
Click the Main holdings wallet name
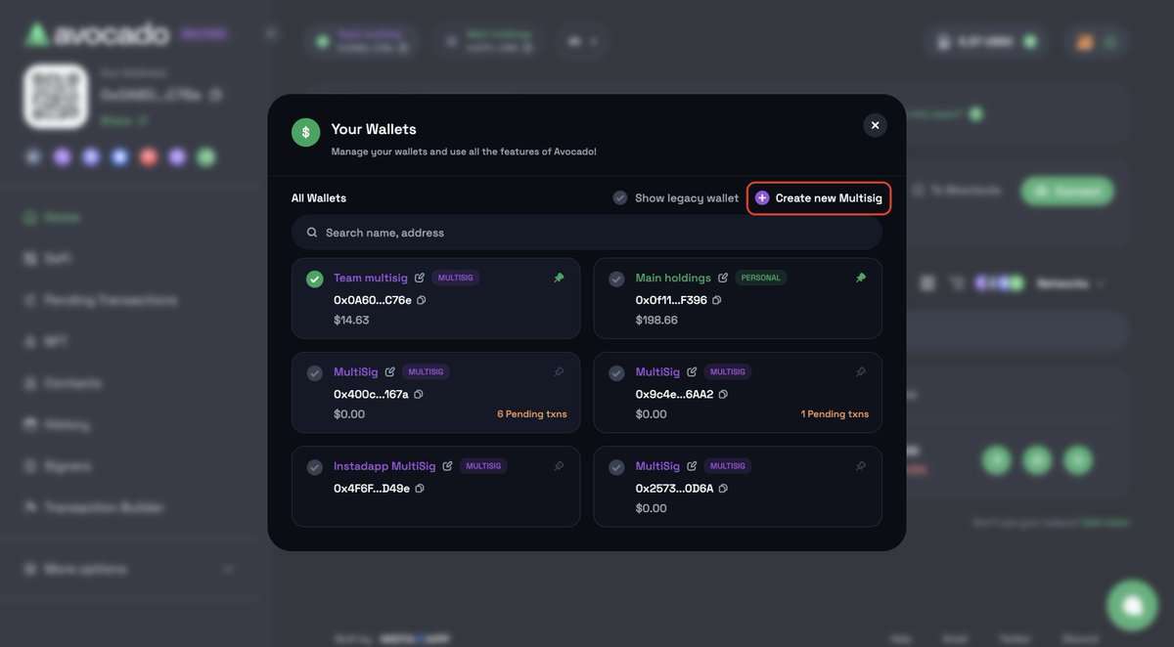point(673,278)
